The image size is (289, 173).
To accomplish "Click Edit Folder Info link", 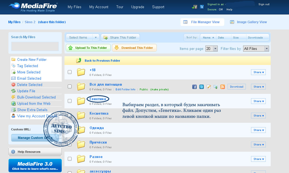I will [126, 90].
